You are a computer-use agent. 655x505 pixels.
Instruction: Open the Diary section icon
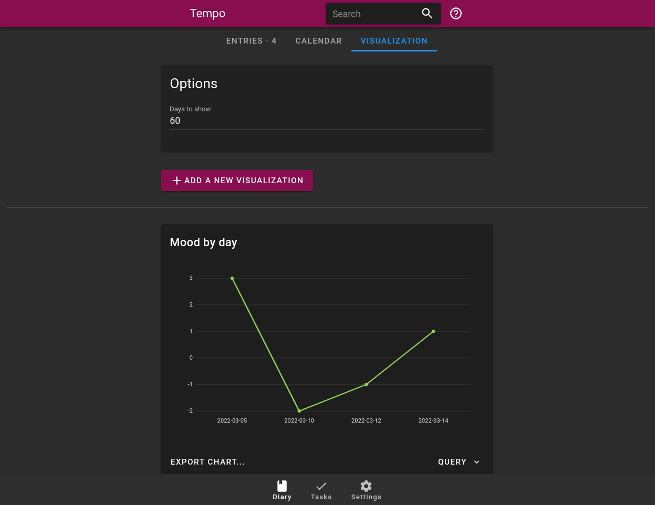point(282,486)
